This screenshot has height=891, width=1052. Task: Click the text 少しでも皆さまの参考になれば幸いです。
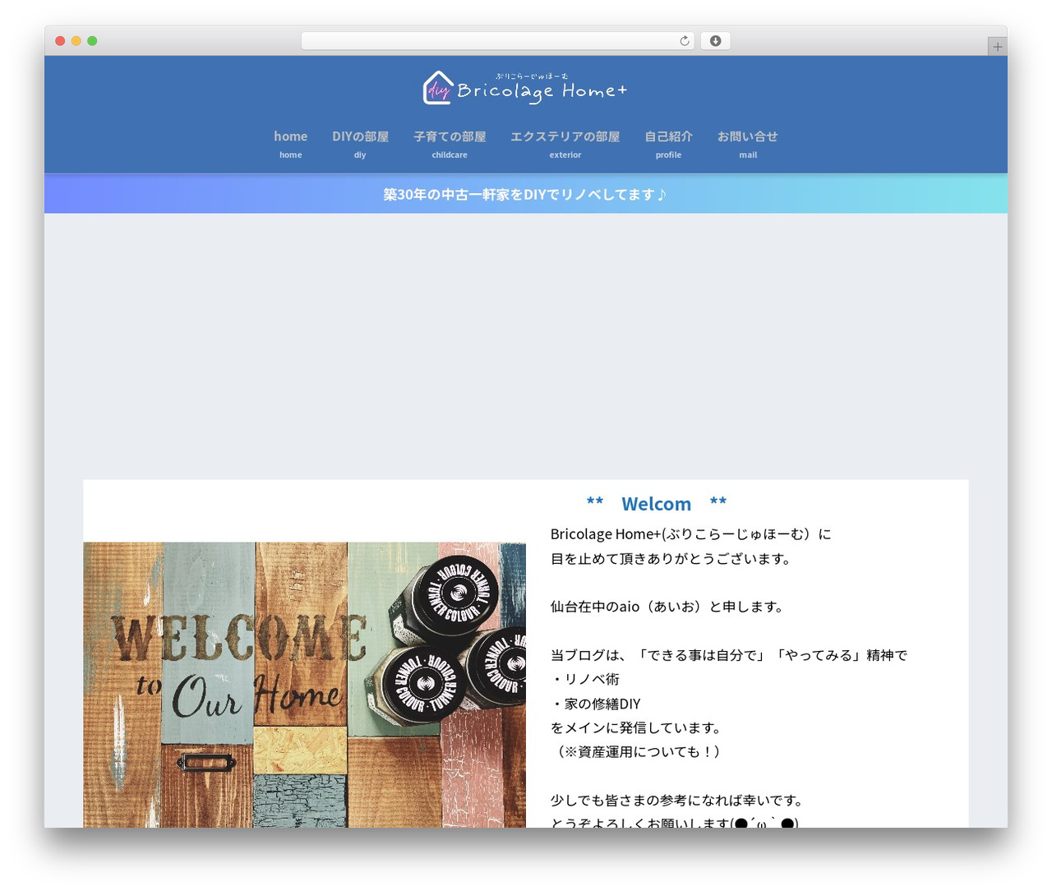[x=678, y=800]
